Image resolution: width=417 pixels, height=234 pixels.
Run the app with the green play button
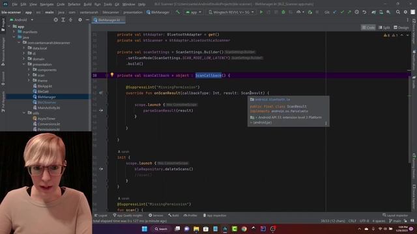point(261,12)
